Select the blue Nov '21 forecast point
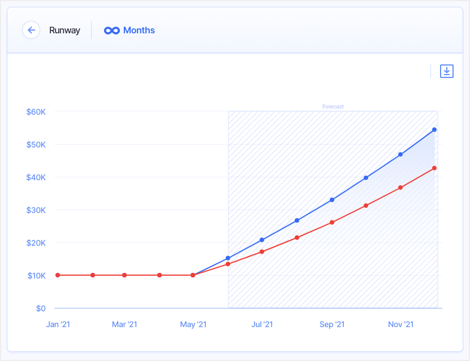470x361 pixels. (x=400, y=154)
